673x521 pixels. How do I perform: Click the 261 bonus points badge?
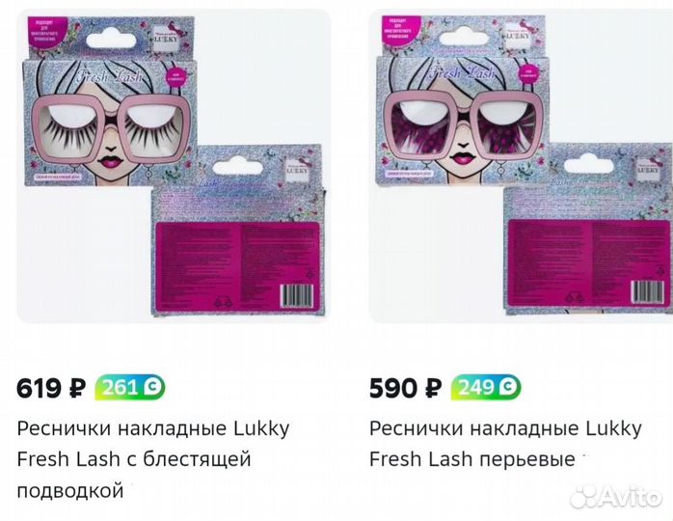[129, 388]
